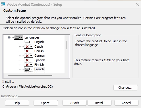Open the Danish feature state dropdown icon
The image size is (141, 108).
[x=28, y=51]
